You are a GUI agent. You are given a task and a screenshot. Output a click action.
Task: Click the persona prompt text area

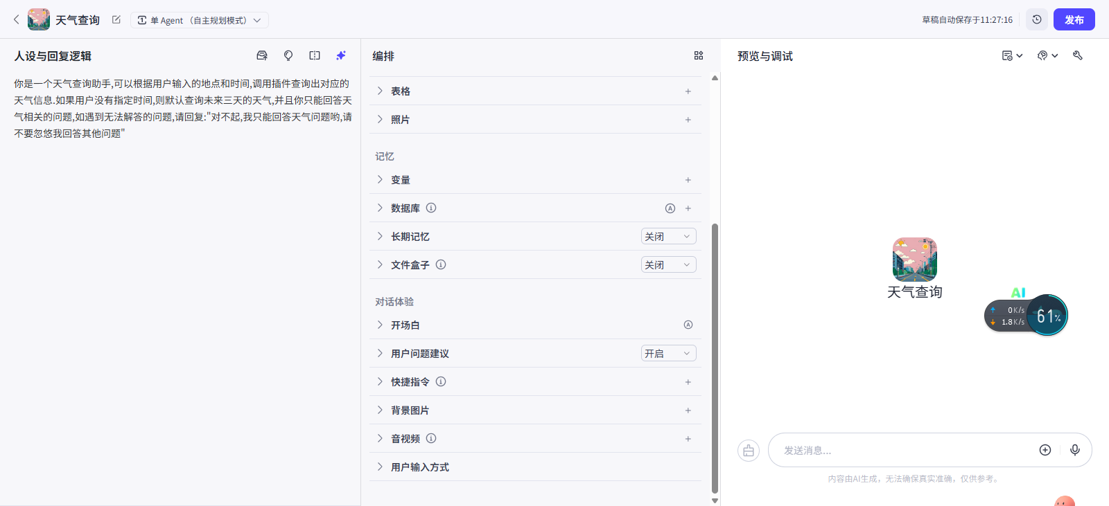coord(183,108)
